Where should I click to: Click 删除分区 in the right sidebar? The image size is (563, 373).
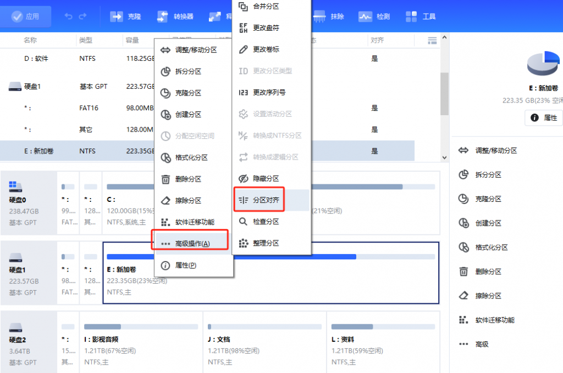487,271
